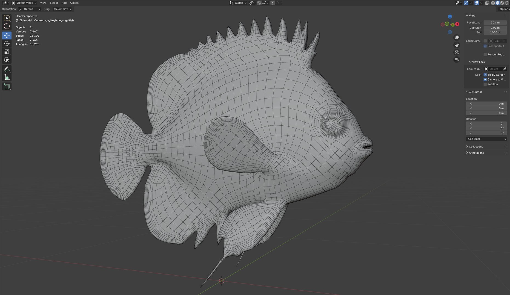Uncheck Camera to View checkbox
510x295 pixels.
click(485, 79)
